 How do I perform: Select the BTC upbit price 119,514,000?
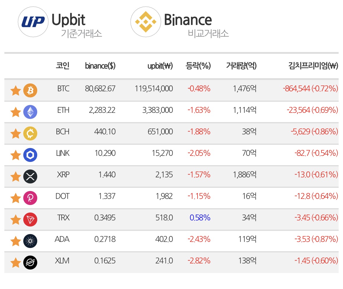(154, 89)
